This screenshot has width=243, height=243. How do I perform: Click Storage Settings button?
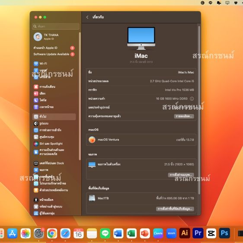tap(175, 209)
